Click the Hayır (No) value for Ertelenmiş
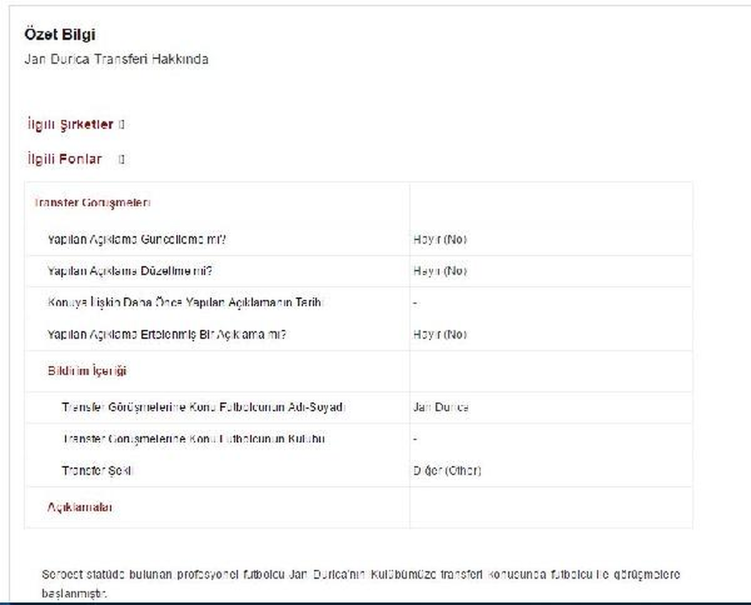 point(440,334)
